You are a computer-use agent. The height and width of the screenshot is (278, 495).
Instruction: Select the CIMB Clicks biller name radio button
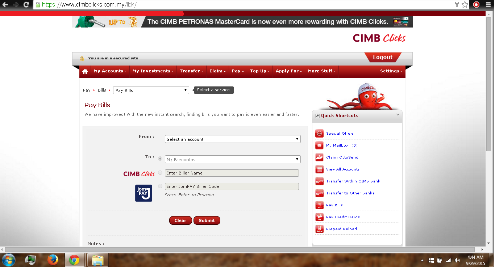(x=160, y=173)
